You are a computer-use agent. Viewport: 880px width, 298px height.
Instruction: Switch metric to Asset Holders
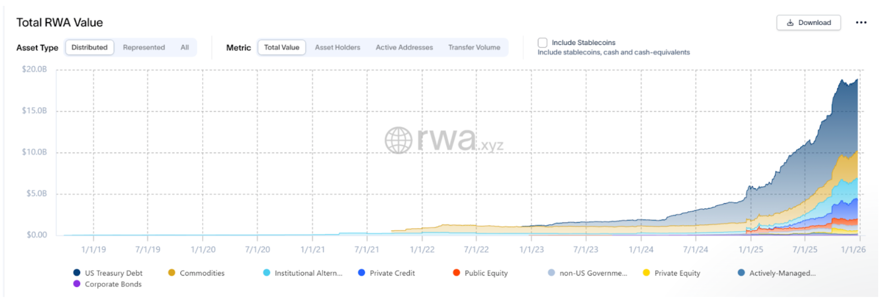coord(338,47)
